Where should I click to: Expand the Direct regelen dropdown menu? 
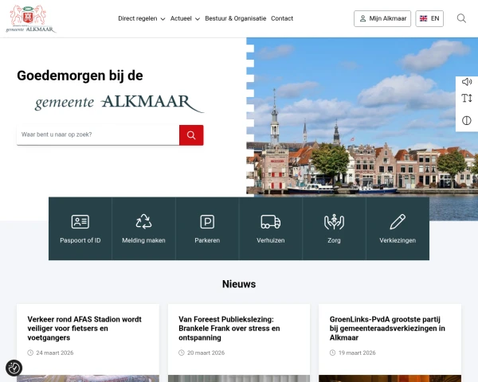pyautogui.click(x=141, y=18)
